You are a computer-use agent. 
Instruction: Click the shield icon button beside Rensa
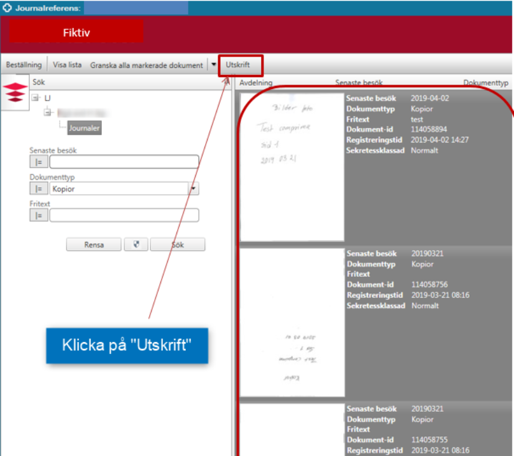pos(136,244)
